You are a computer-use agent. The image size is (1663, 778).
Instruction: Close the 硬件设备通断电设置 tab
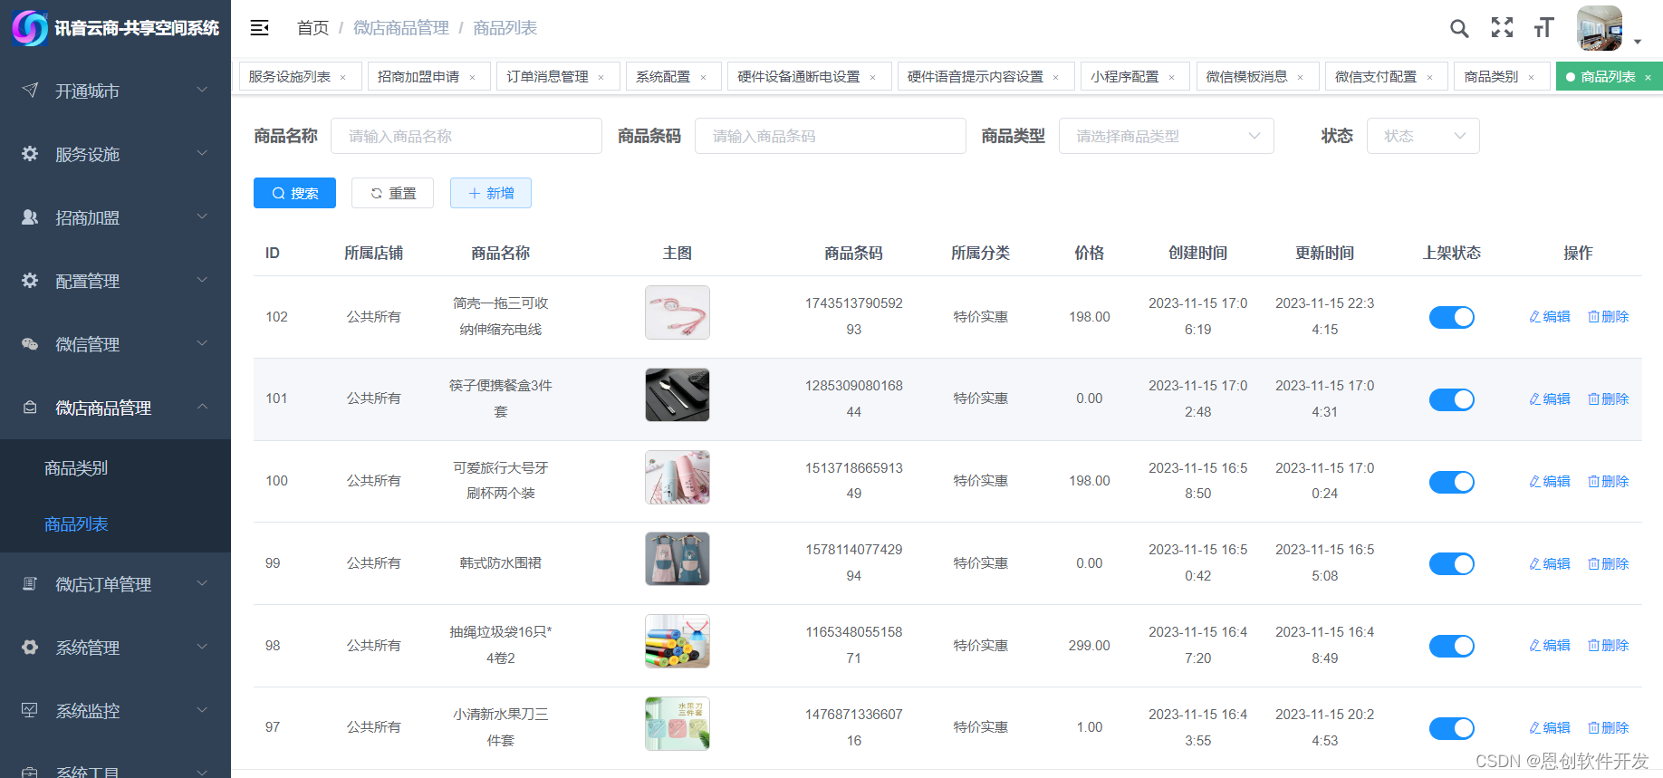click(x=872, y=78)
